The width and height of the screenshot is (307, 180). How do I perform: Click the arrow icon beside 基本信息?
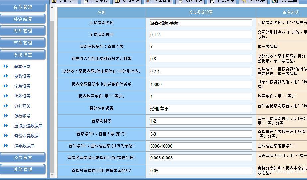(x=6, y=66)
